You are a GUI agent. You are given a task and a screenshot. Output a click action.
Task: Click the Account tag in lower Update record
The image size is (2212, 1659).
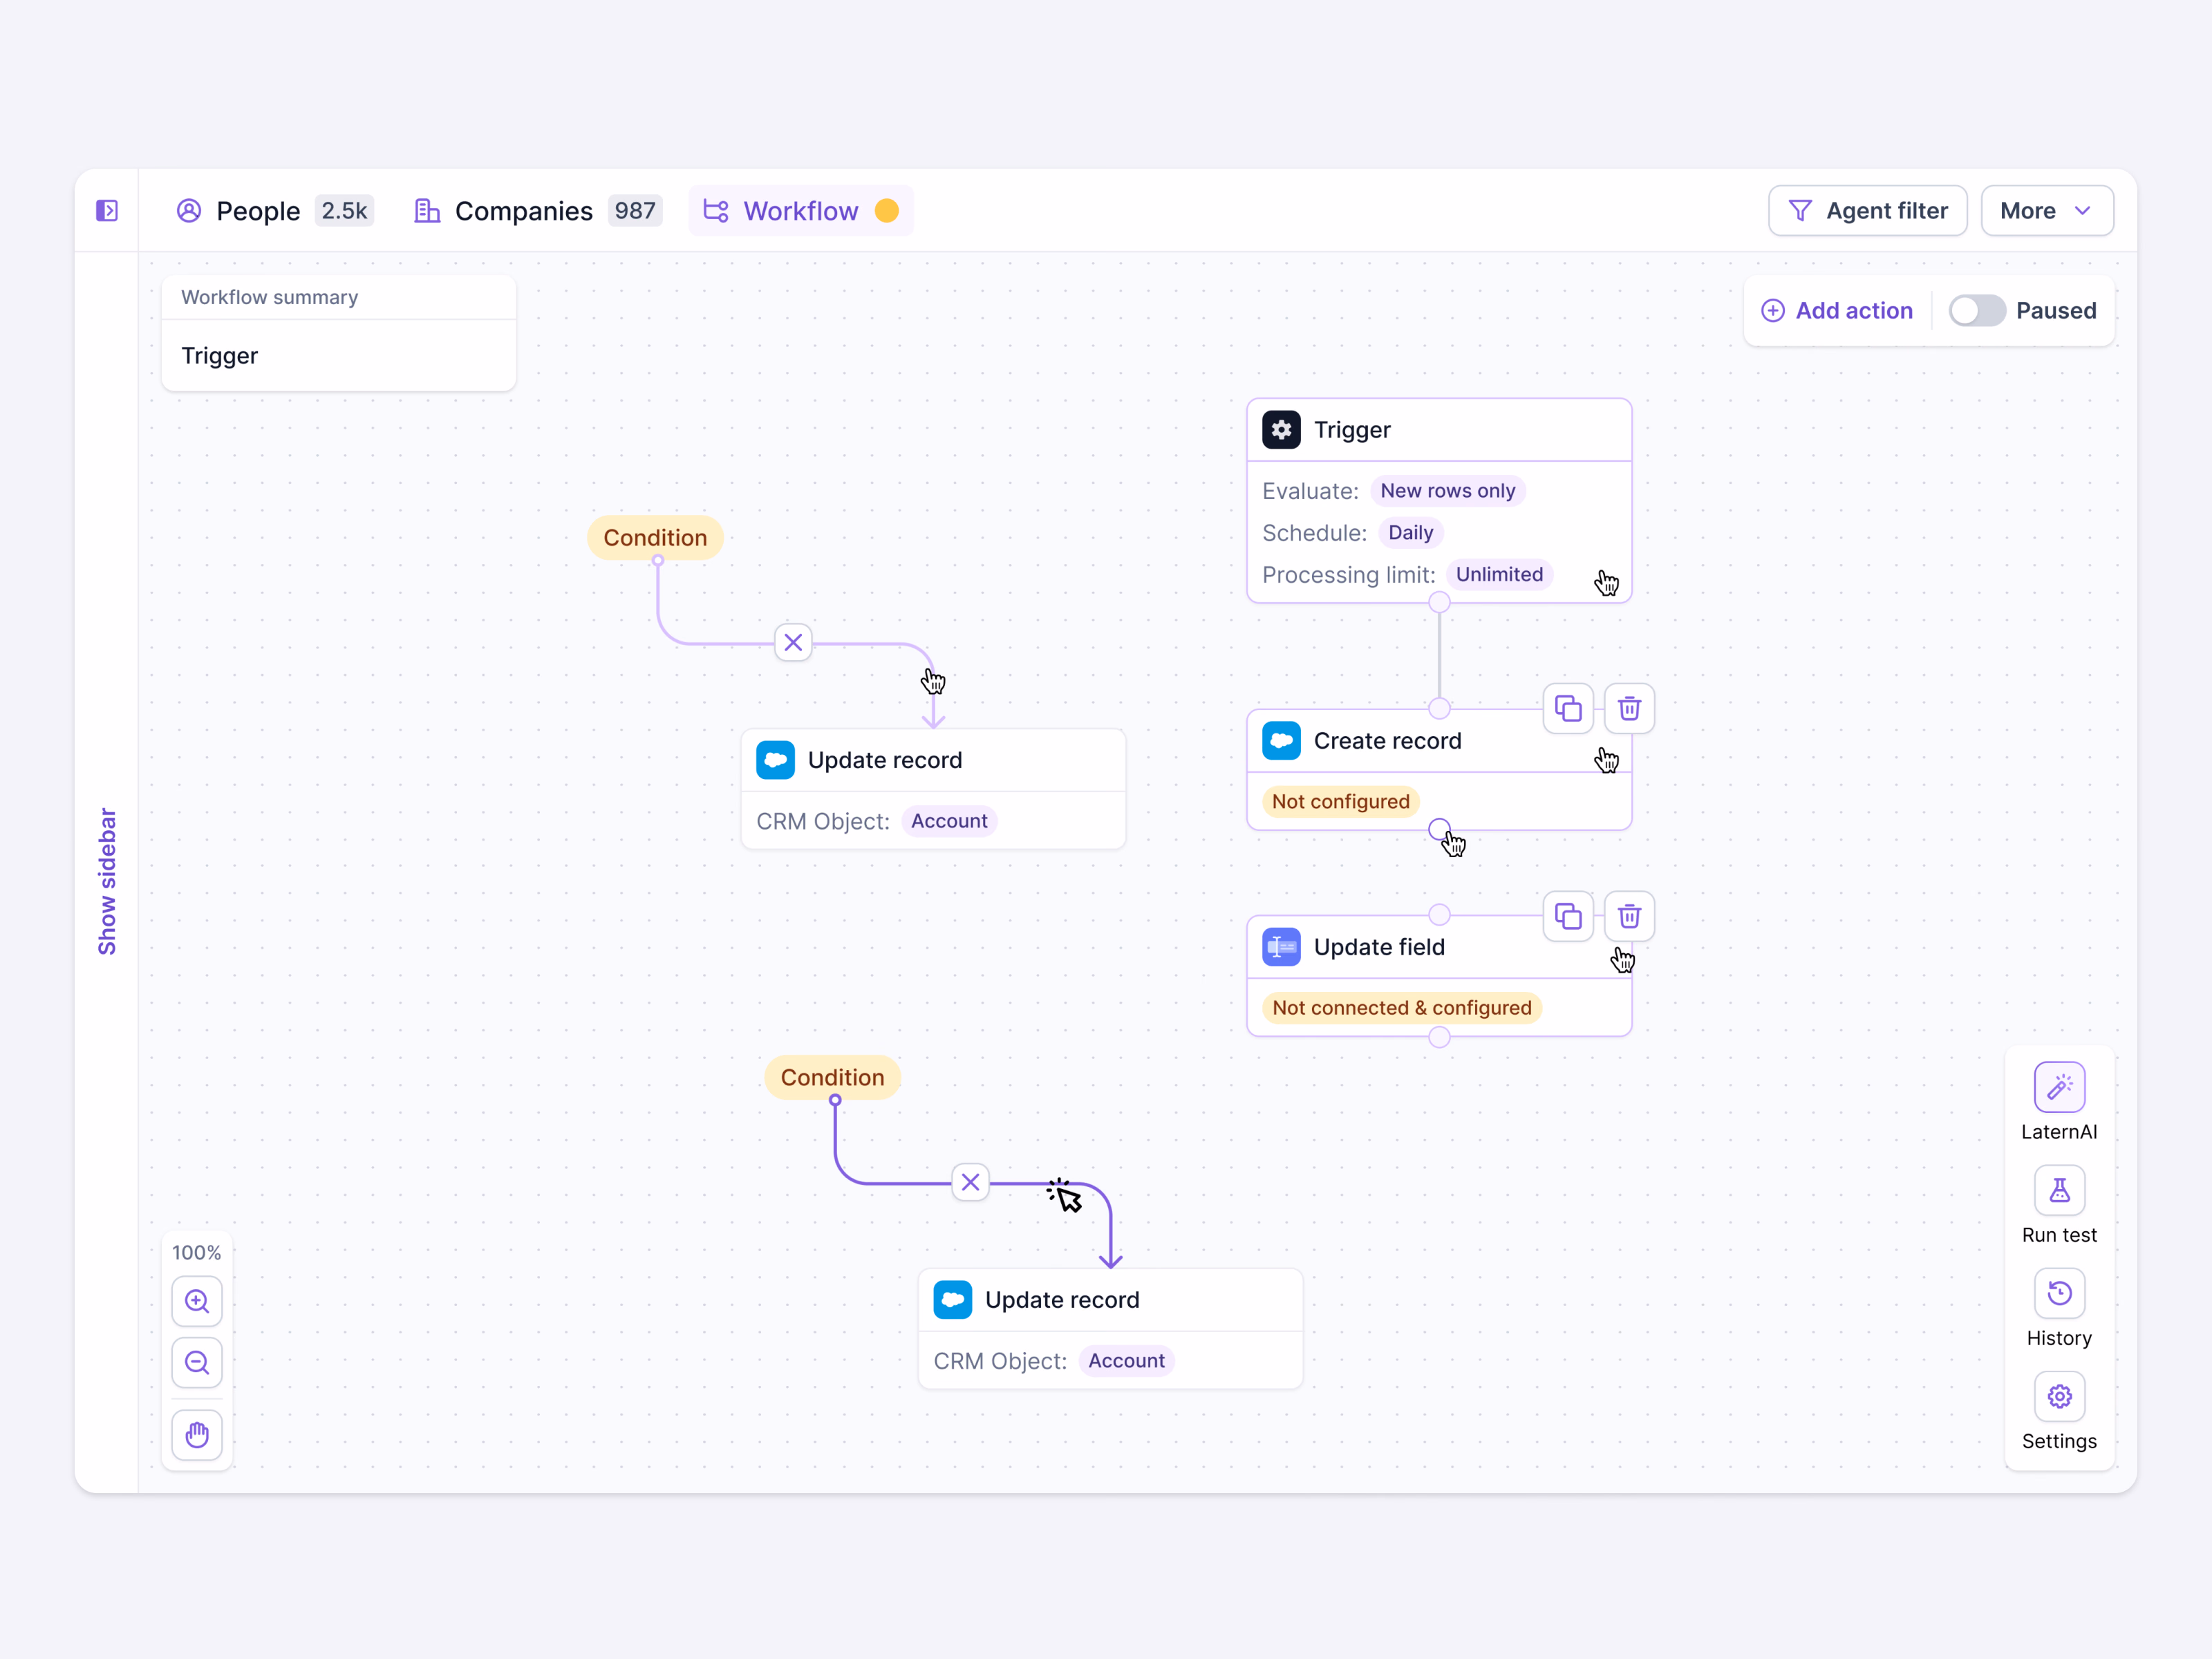point(1126,1361)
